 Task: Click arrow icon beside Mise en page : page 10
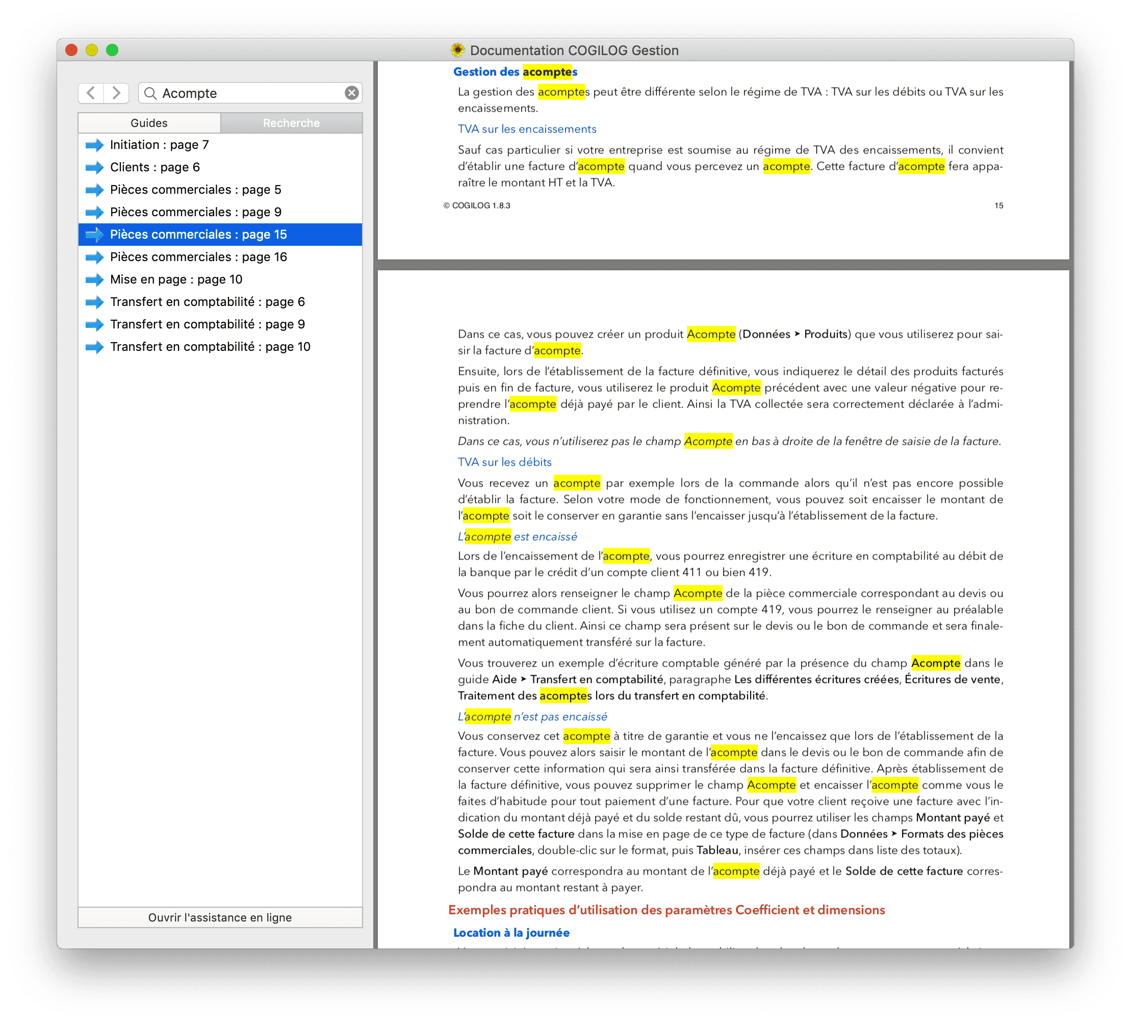tap(95, 280)
